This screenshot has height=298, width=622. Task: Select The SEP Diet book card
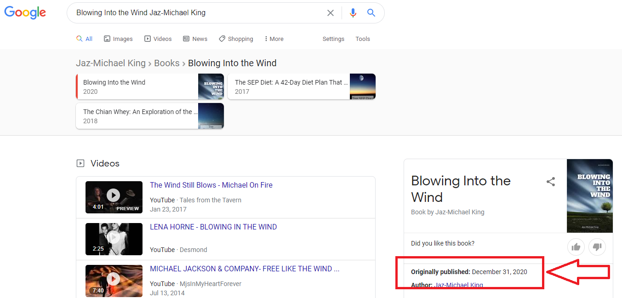pos(301,86)
